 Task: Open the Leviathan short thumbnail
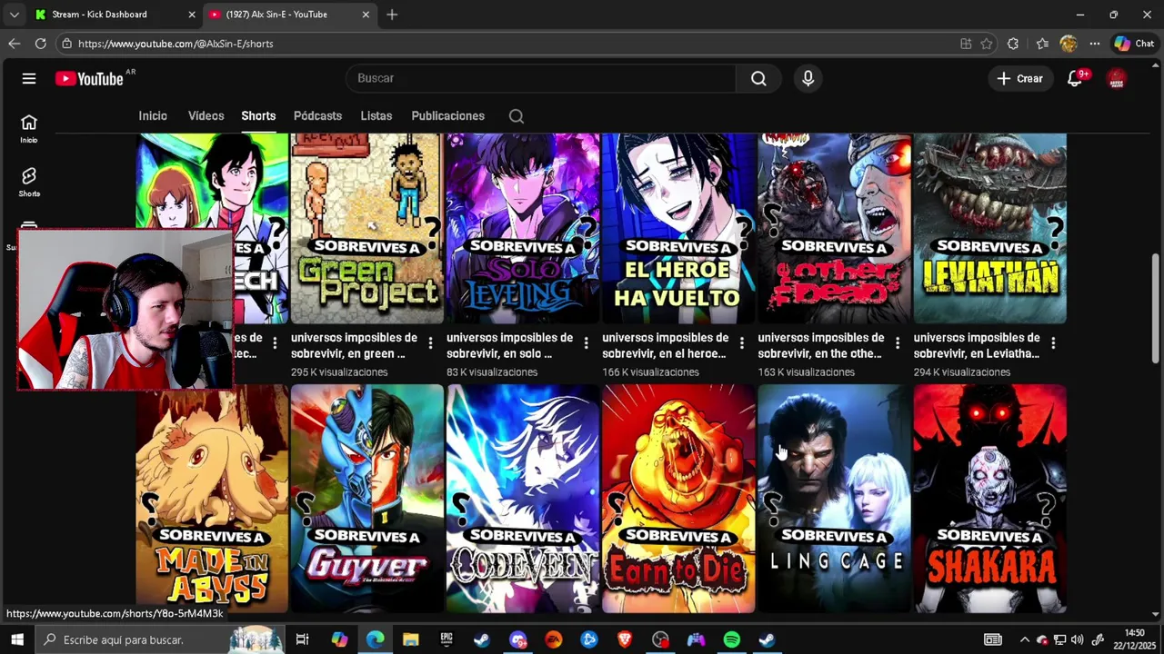pyautogui.click(x=989, y=228)
